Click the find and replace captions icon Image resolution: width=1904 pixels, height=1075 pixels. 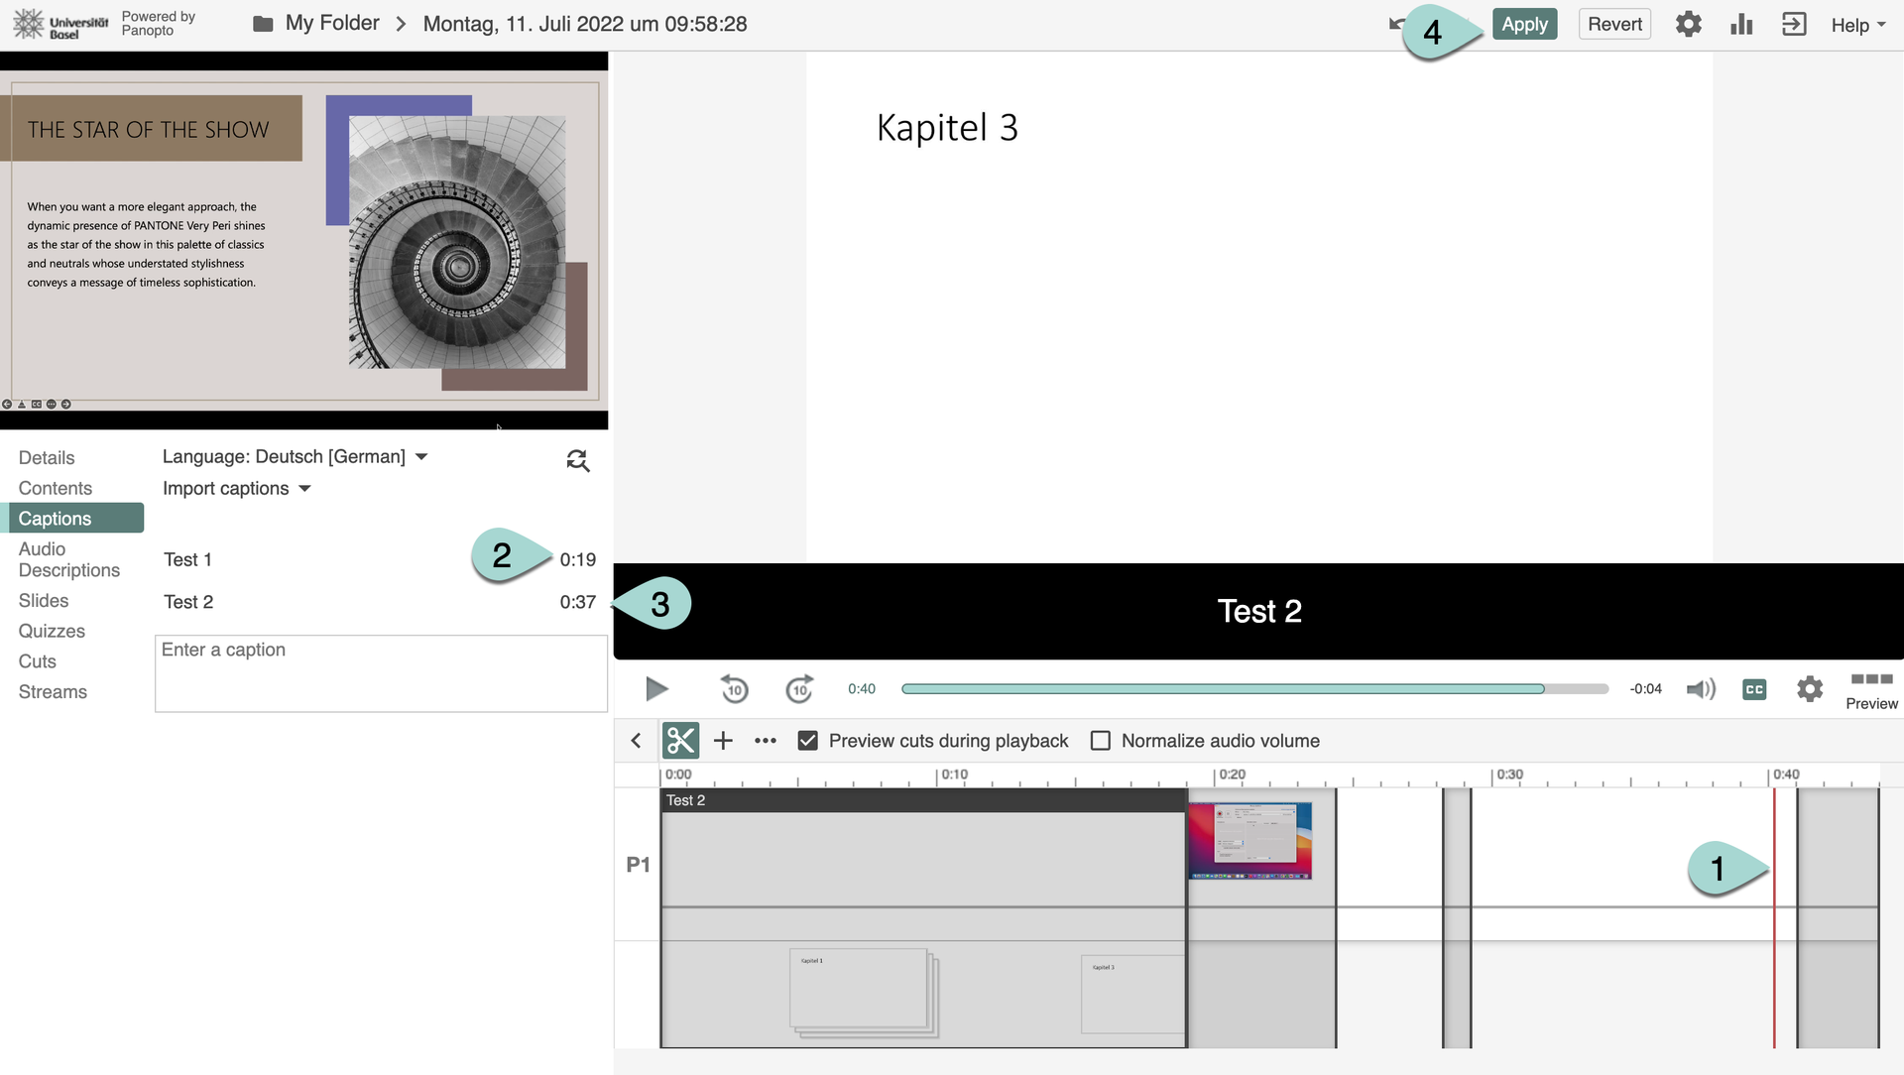(577, 460)
